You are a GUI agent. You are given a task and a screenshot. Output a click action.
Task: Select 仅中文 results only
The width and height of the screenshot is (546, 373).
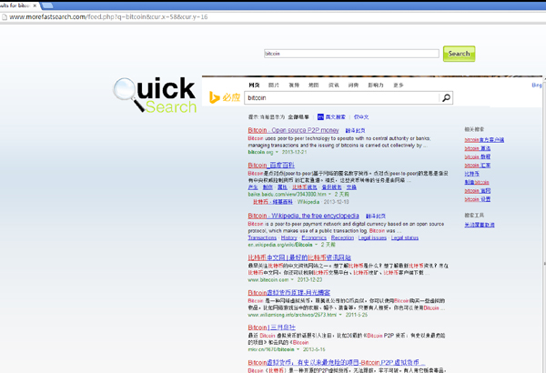pos(361,117)
